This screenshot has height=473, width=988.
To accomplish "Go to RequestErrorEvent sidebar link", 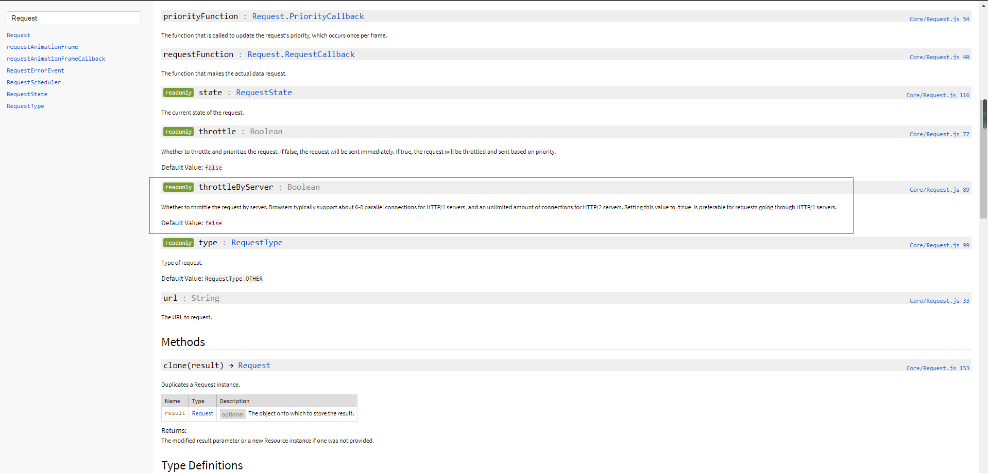I will click(x=36, y=71).
